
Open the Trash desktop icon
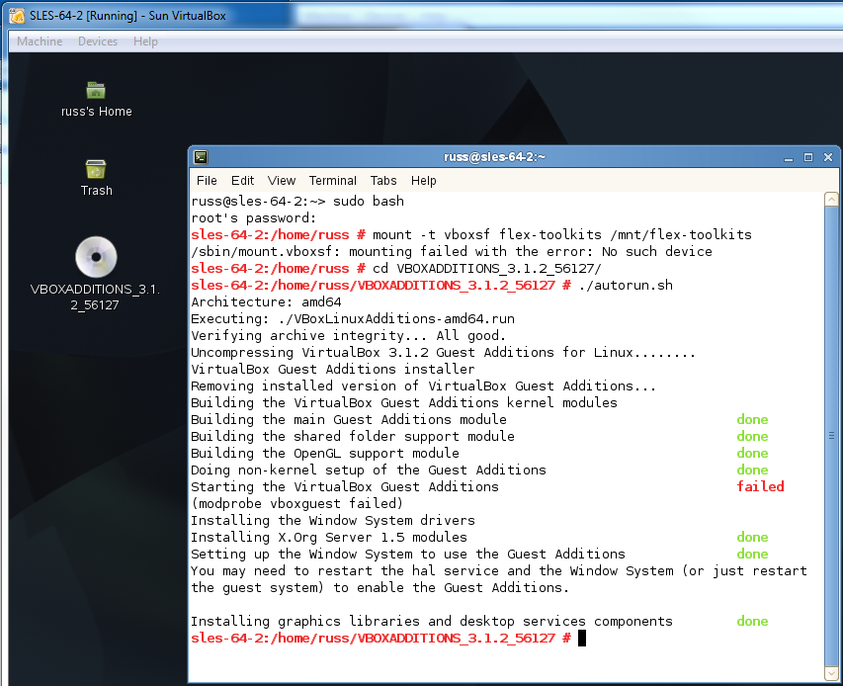(x=96, y=169)
